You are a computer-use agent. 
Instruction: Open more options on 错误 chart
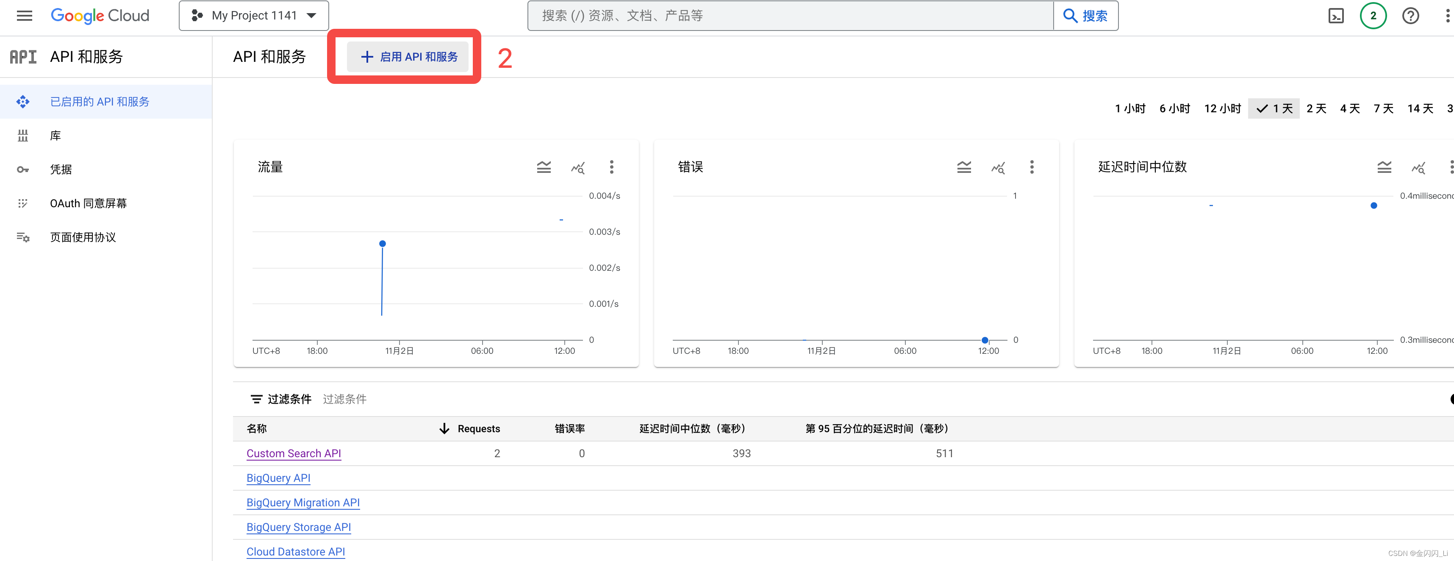(1032, 167)
